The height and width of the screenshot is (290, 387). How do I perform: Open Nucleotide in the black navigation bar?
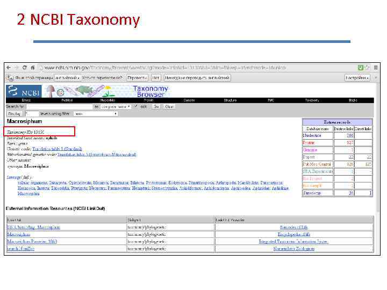pos(107,100)
